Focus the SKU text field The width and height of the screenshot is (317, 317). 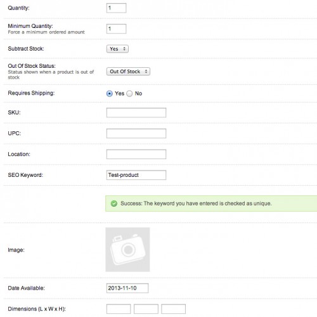tap(136, 113)
